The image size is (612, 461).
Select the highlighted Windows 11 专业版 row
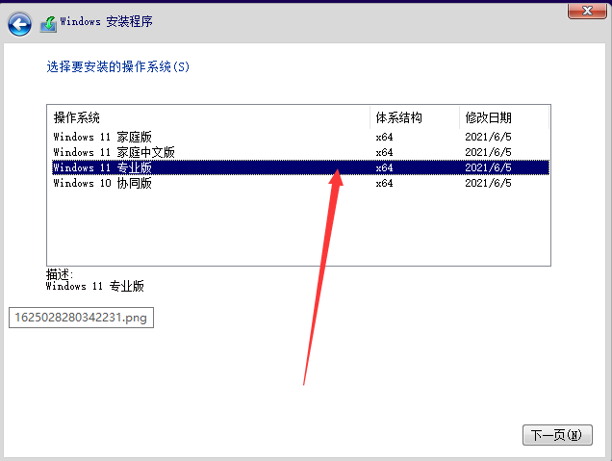(102, 167)
